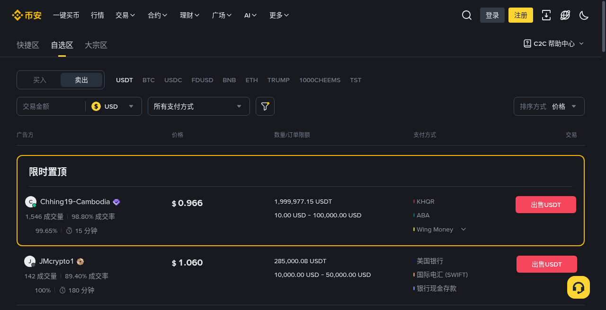Open the search icon in header

point(467,15)
